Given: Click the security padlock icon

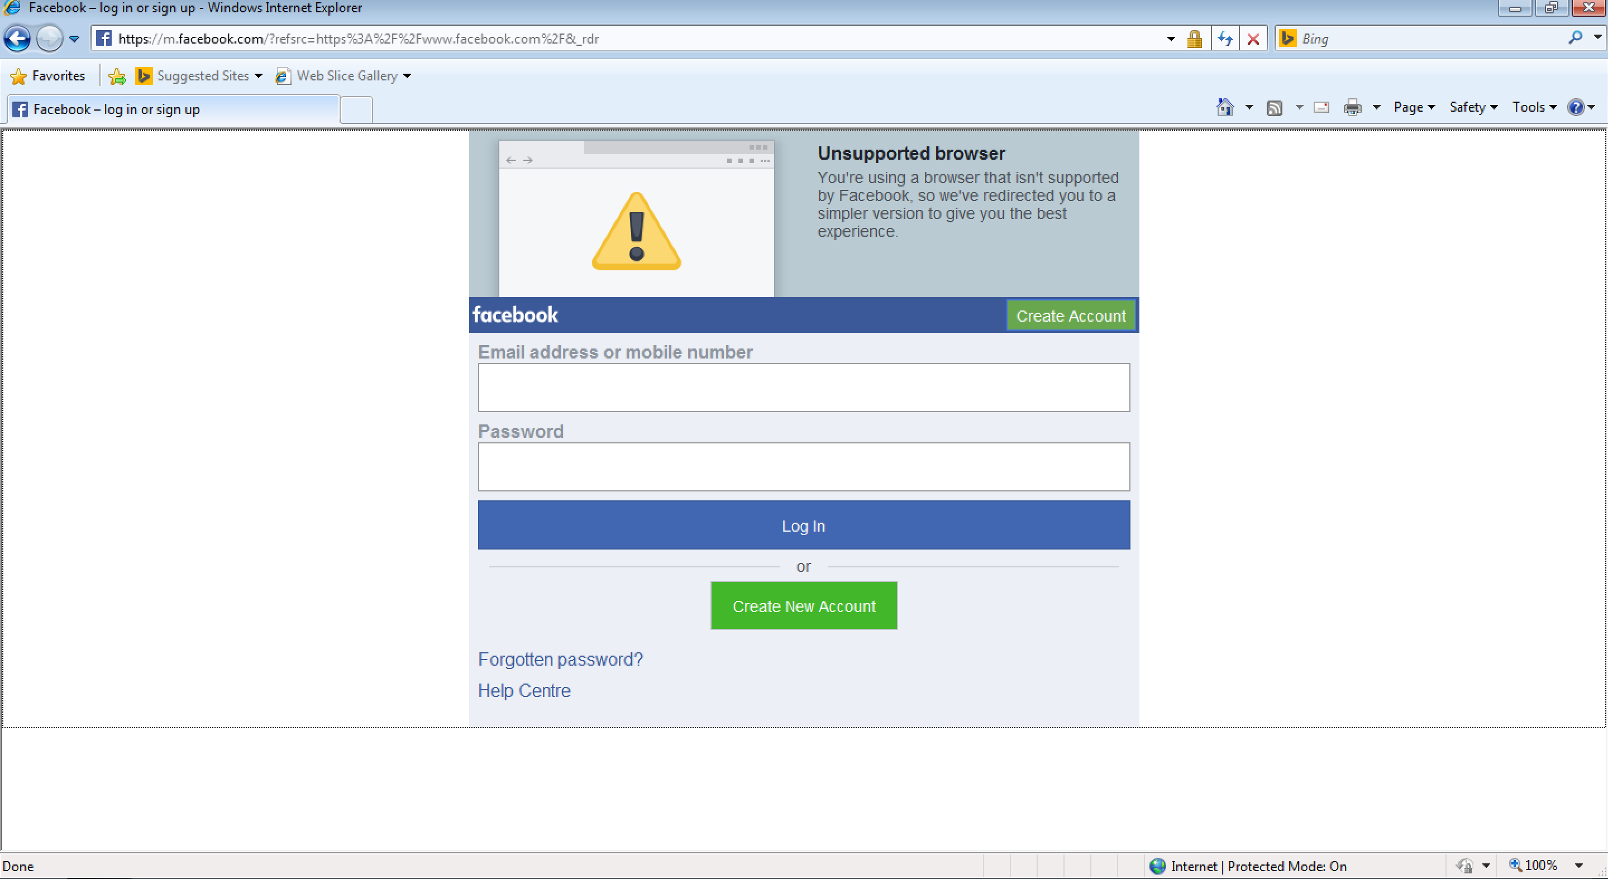Looking at the screenshot, I should tap(1194, 39).
